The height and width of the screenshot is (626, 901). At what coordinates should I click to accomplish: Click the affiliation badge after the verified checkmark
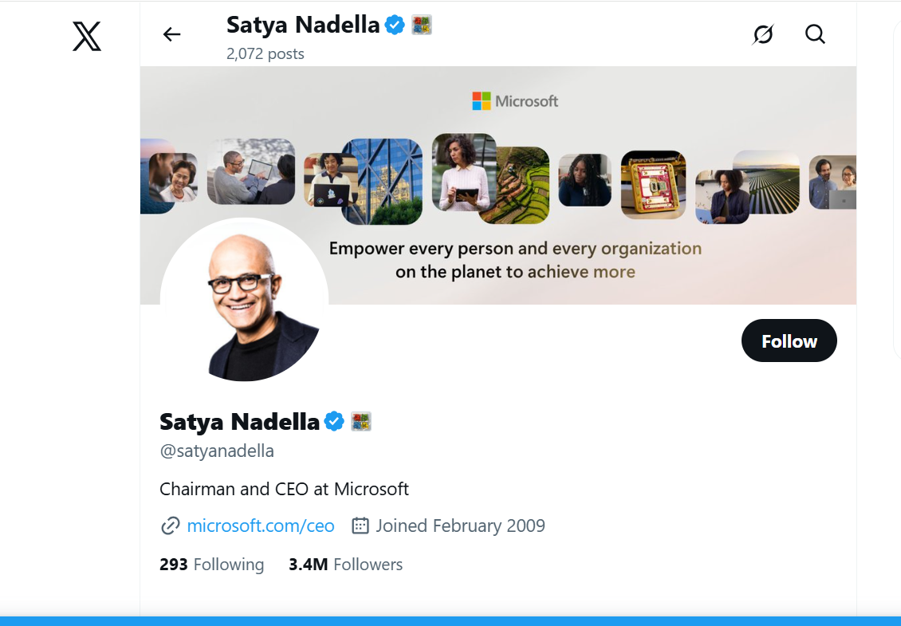click(361, 421)
